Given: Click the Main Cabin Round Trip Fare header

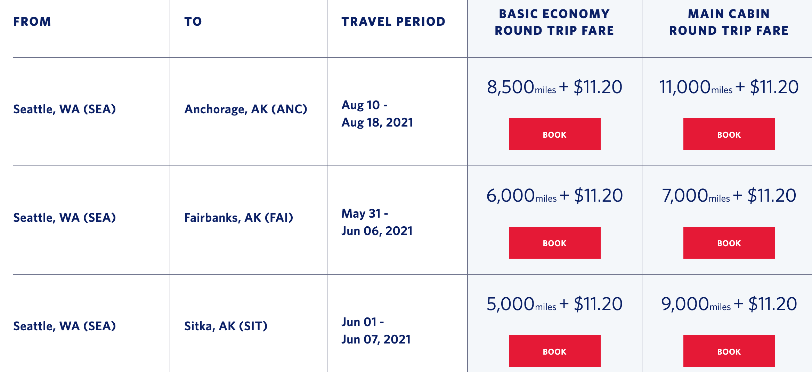Looking at the screenshot, I should (x=729, y=22).
